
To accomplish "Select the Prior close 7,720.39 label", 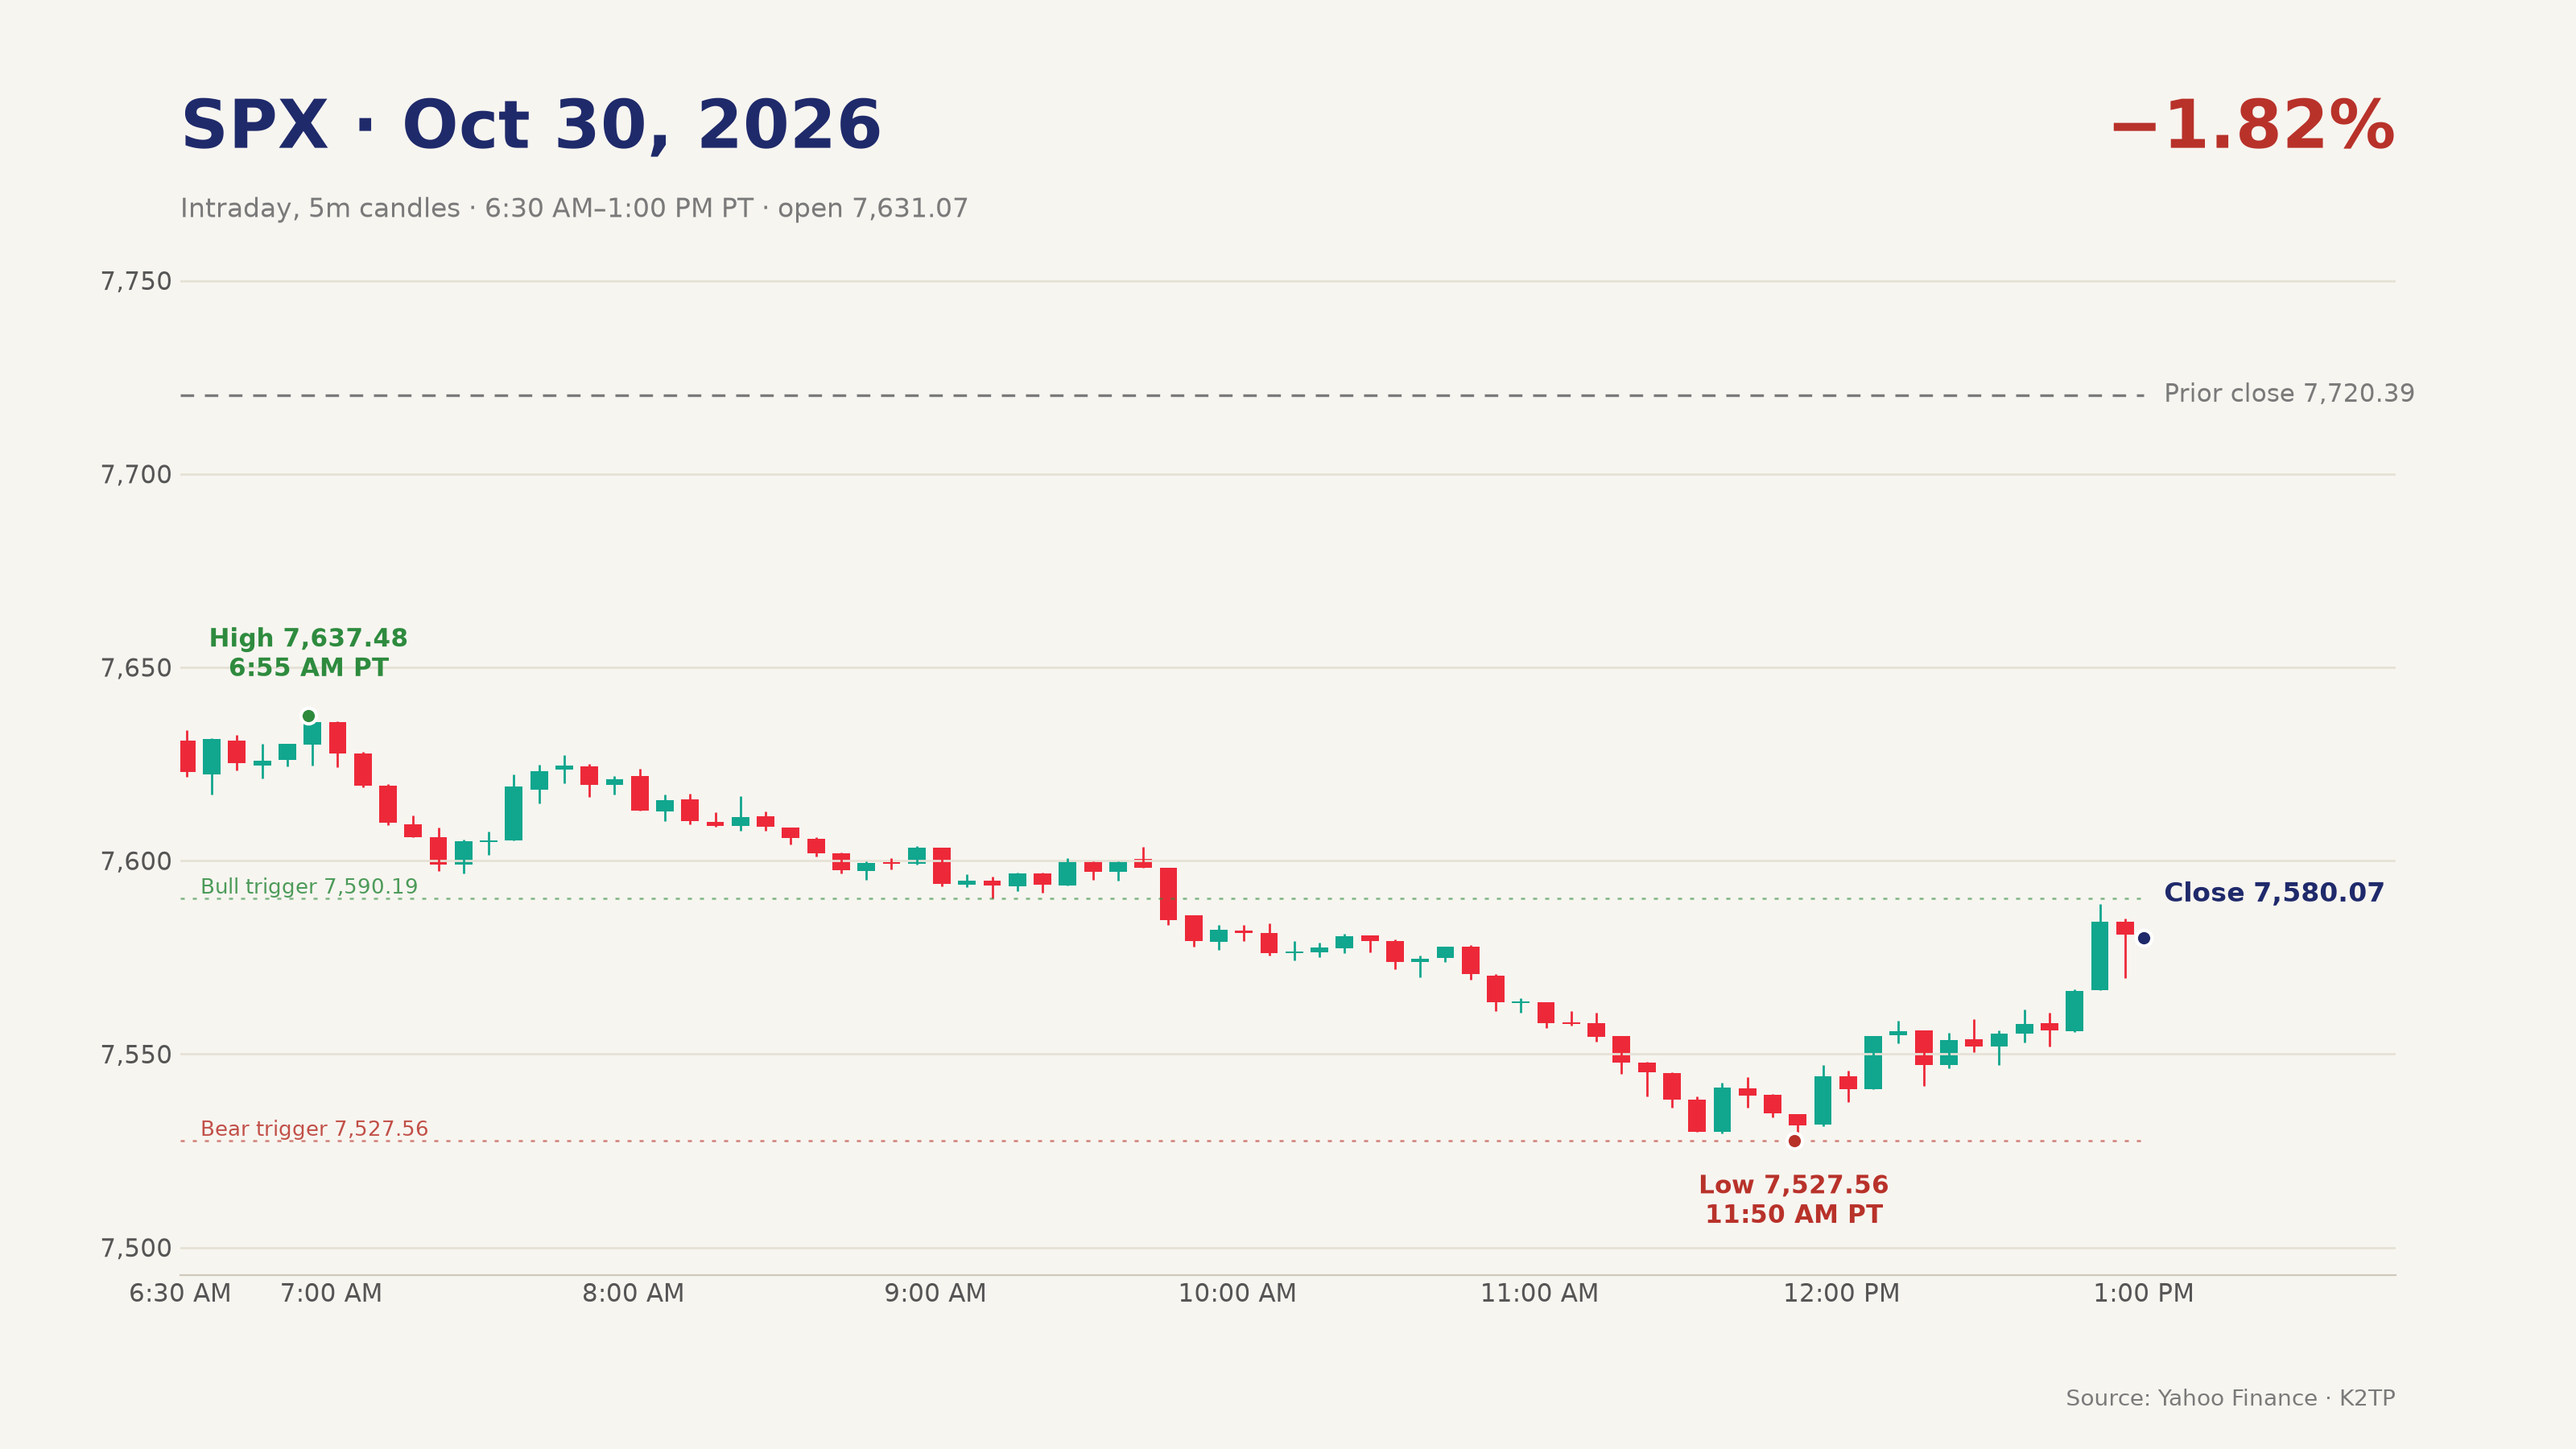I will [2289, 394].
